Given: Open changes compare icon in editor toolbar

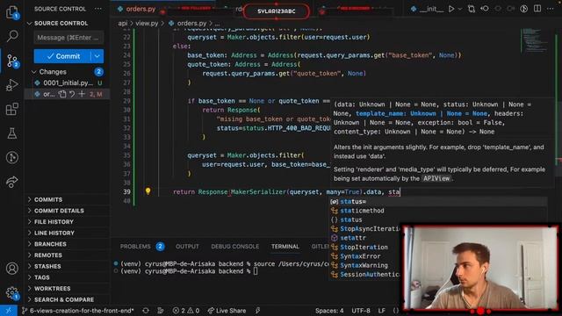Looking at the screenshot, I should [x=472, y=9].
